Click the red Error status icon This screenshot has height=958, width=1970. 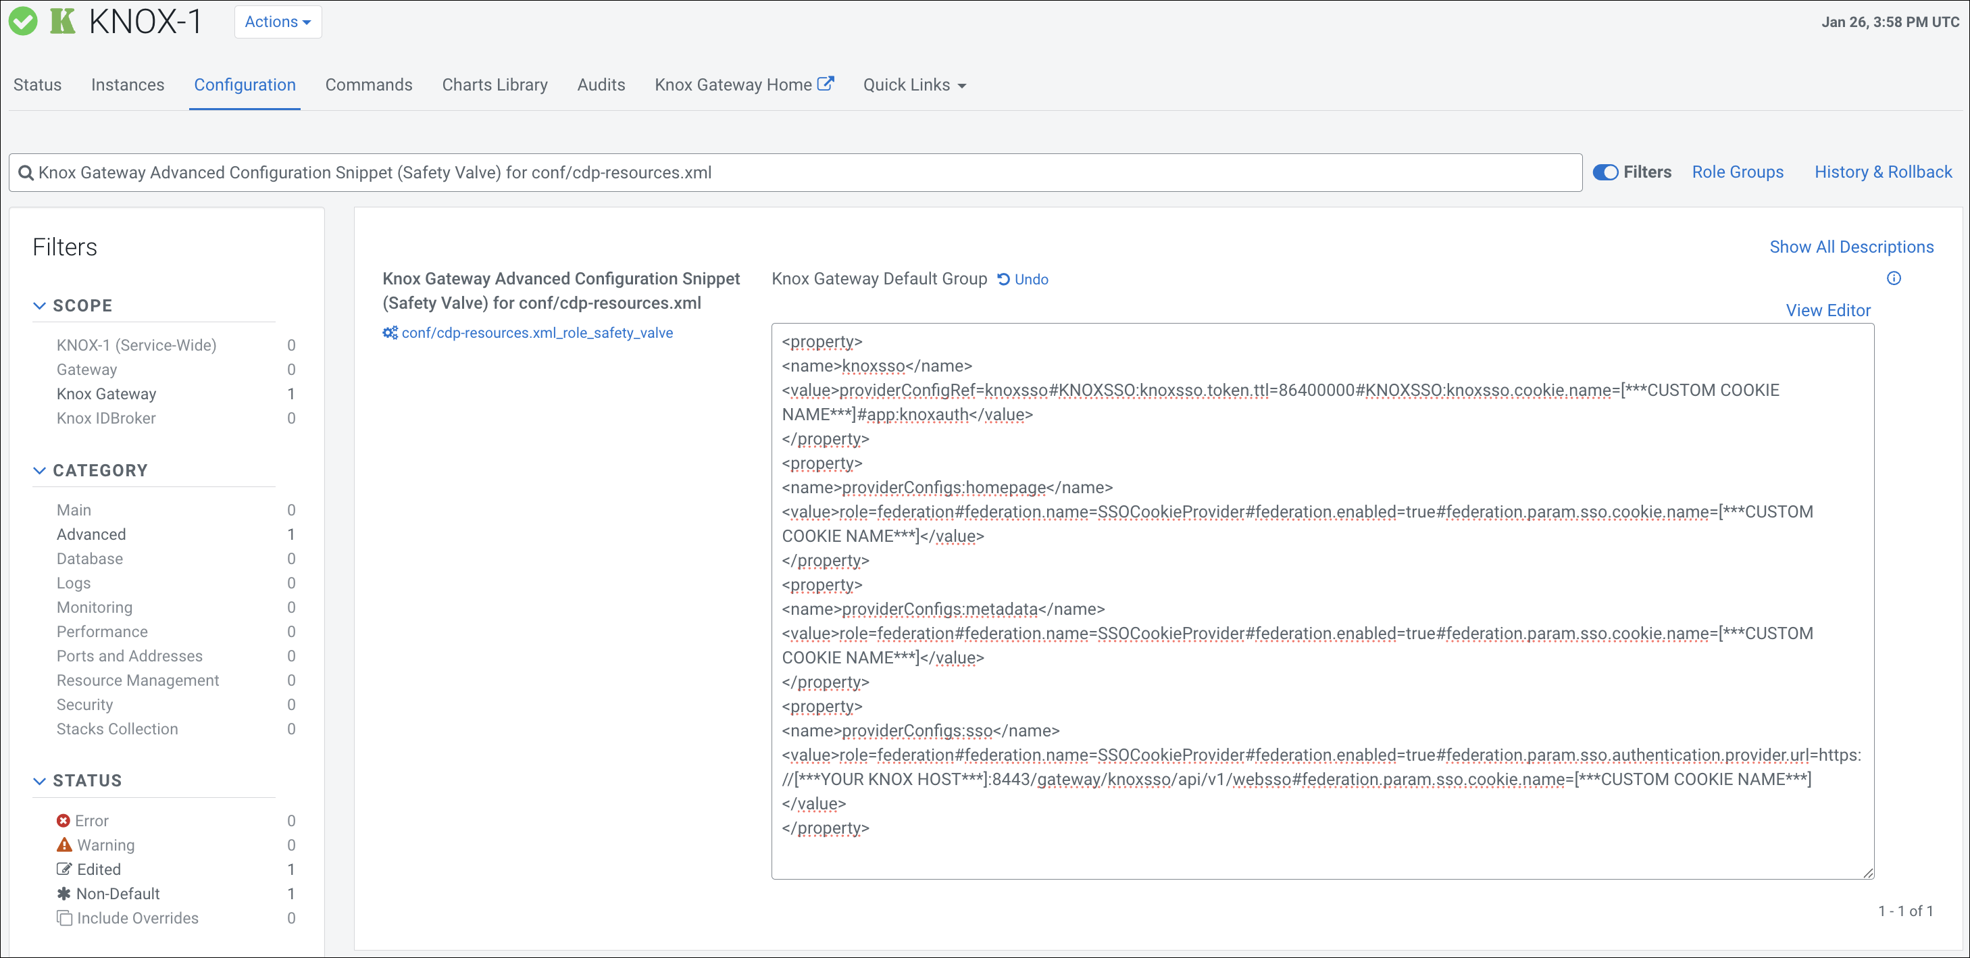(64, 820)
